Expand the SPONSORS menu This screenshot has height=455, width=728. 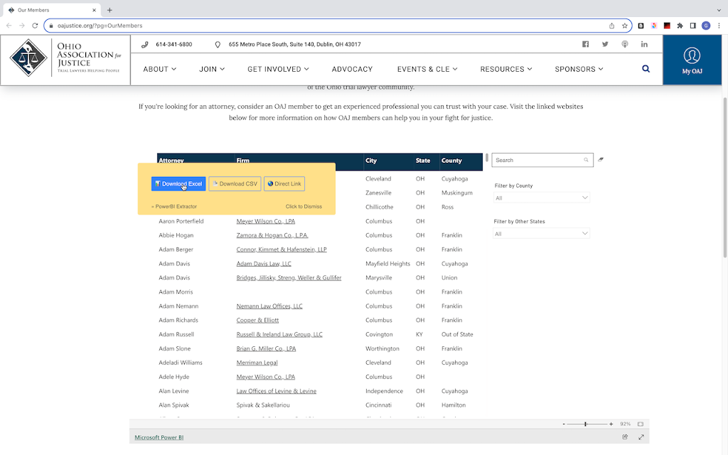(579, 69)
